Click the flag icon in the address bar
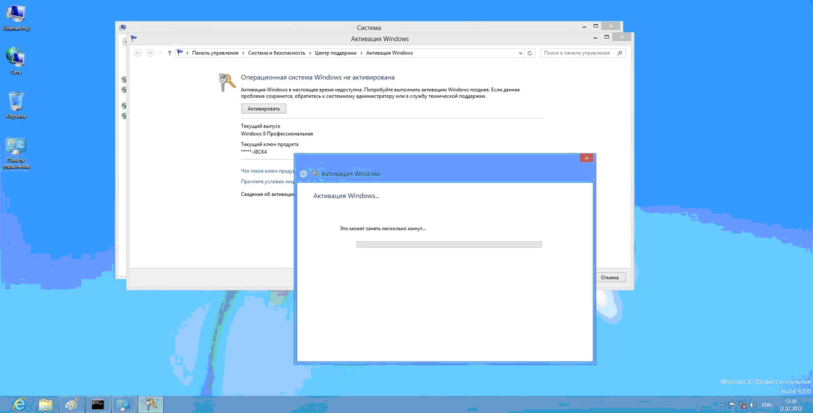Image resolution: width=813 pixels, height=413 pixels. point(180,53)
